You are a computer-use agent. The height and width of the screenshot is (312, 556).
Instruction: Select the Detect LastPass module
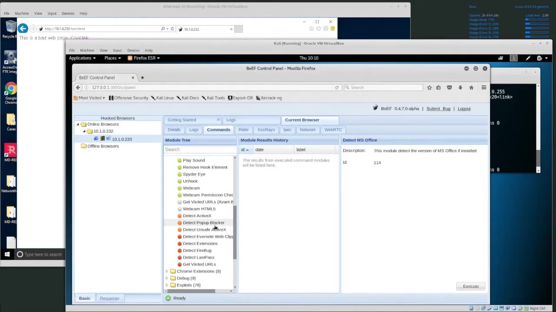coord(199,257)
